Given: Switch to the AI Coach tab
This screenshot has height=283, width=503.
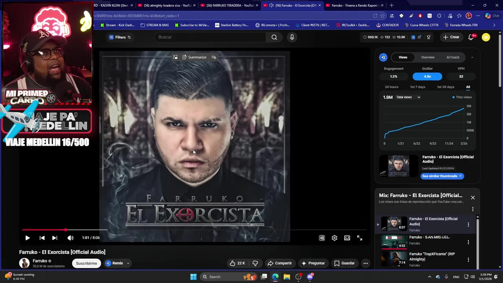Looking at the screenshot, I should tap(453, 57).
